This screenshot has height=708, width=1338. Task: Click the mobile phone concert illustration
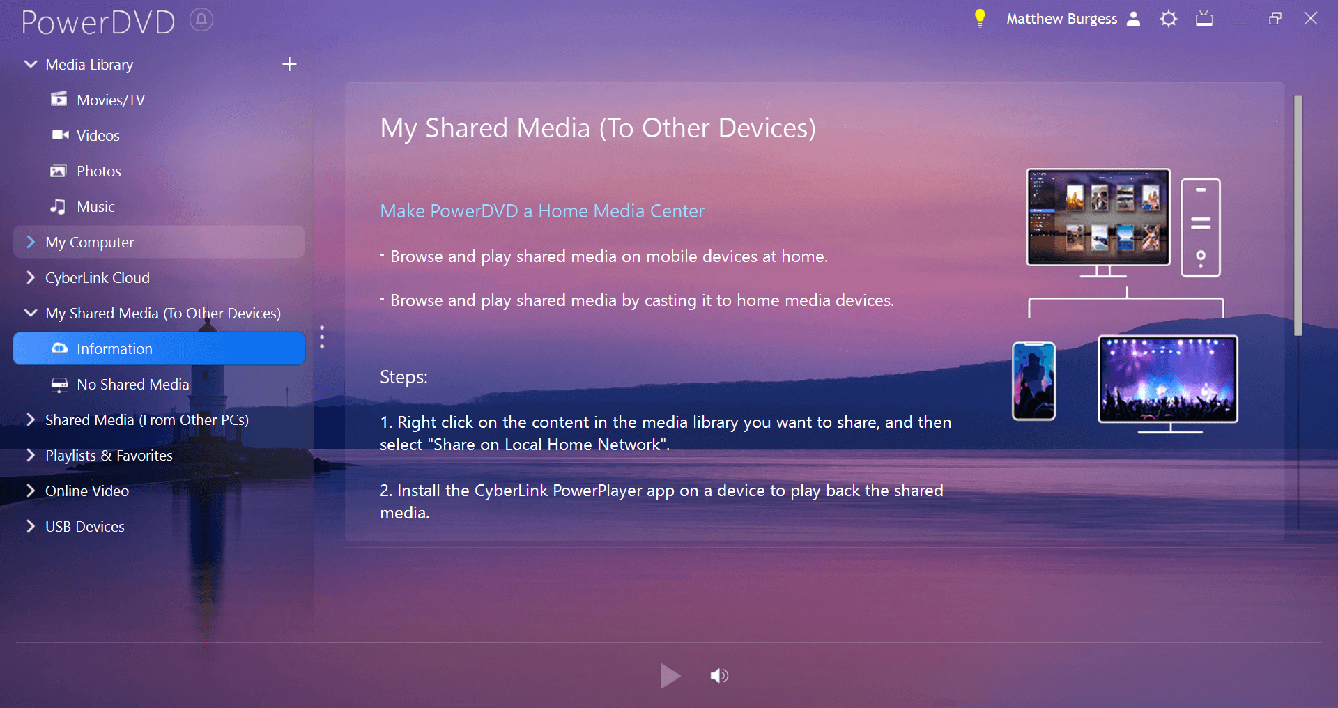[1034, 380]
